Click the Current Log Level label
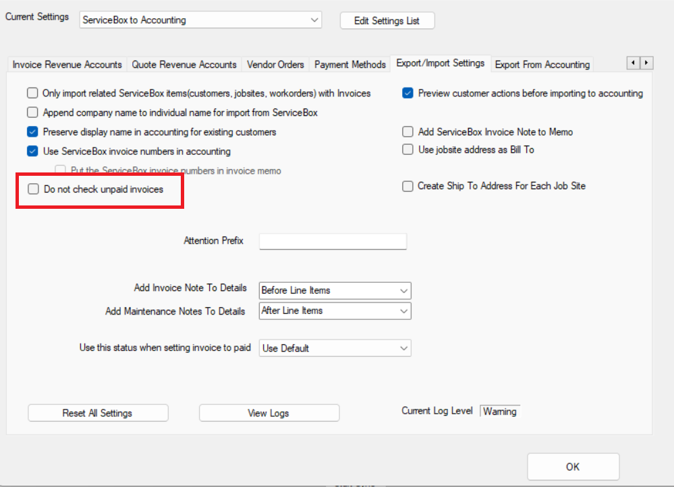This screenshot has height=487, width=674. click(x=437, y=411)
